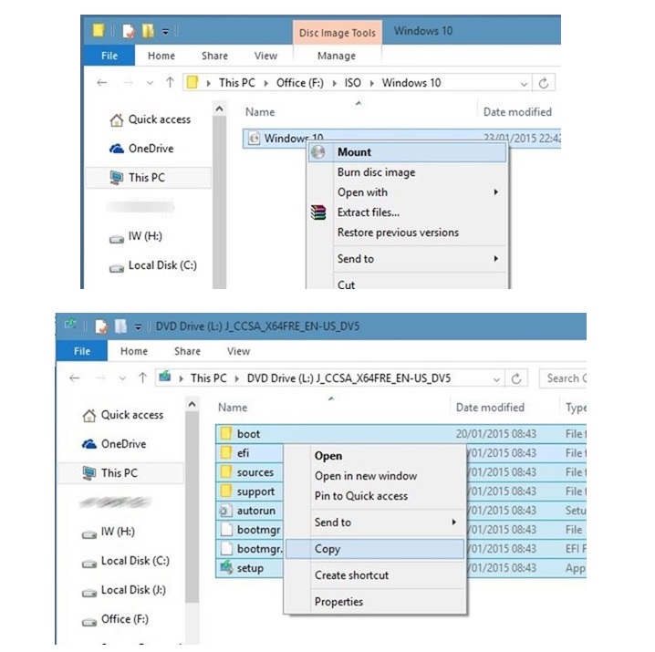
Task: Switch to Manage ribbon tab
Action: point(337,56)
